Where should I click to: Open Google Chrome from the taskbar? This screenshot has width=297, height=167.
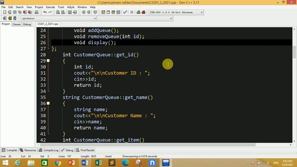(x=58, y=163)
